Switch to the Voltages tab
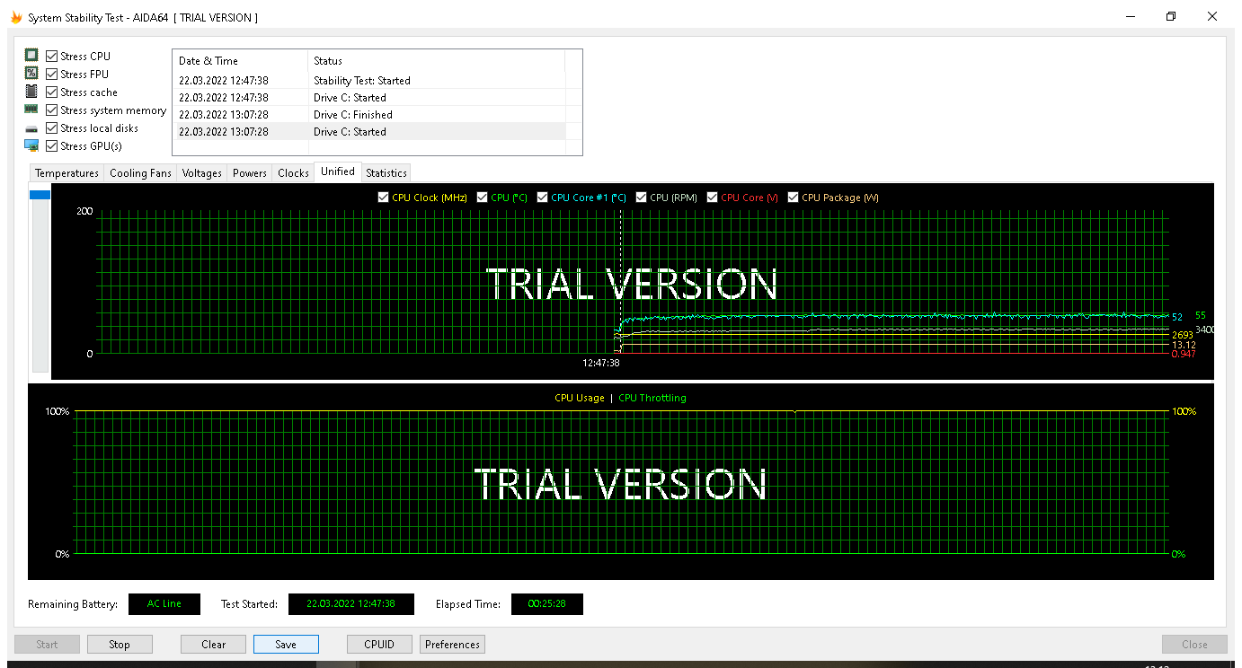The height and width of the screenshot is (668, 1242). [x=202, y=173]
